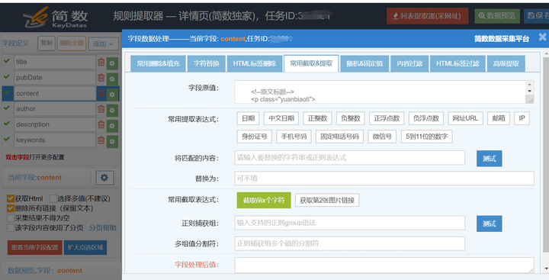Delete the title field with trash icon
Image resolution: width=549 pixels, height=280 pixels.
point(101,62)
